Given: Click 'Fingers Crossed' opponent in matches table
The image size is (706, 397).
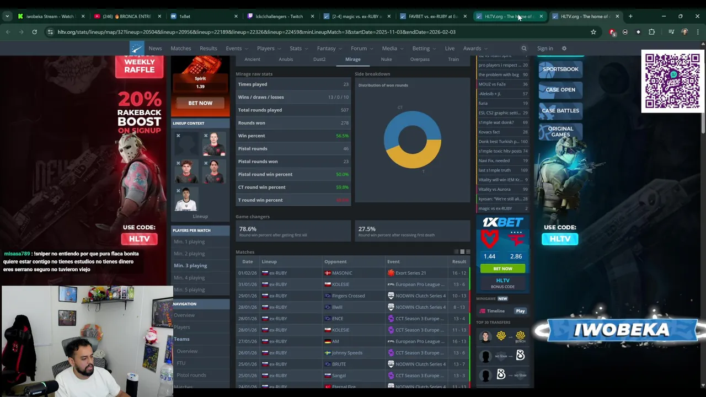Looking at the screenshot, I should pos(348,296).
